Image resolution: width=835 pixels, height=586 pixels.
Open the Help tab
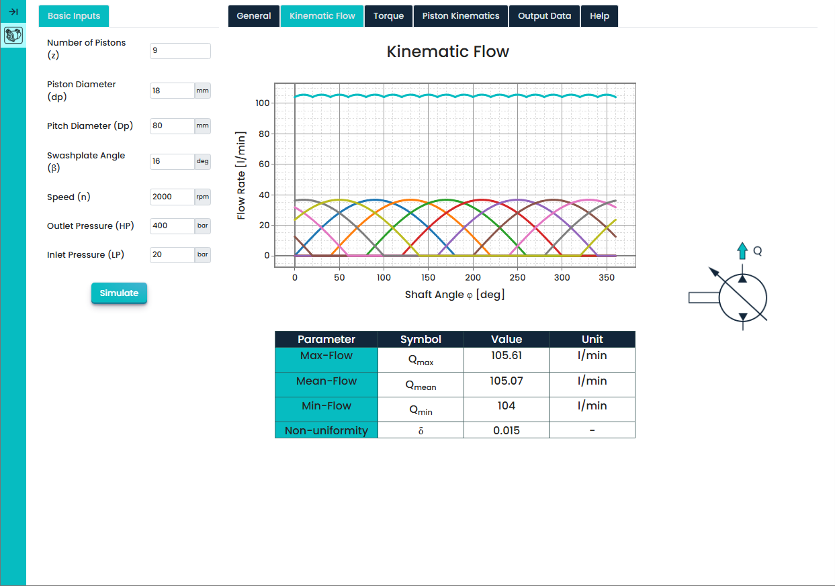tap(599, 16)
